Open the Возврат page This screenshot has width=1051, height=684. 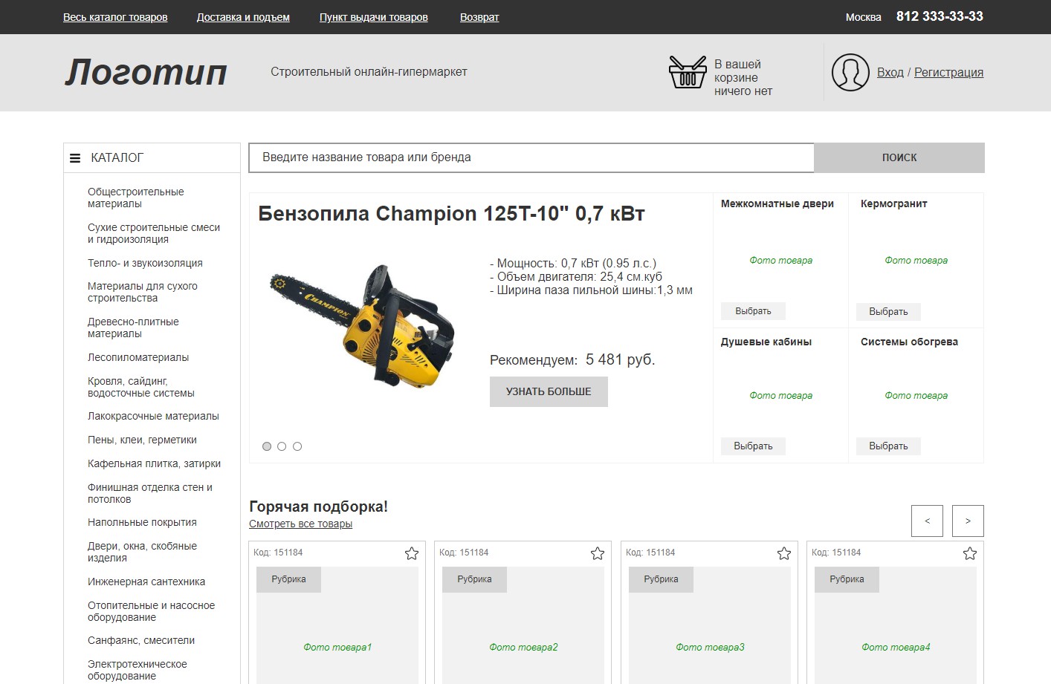click(x=479, y=17)
